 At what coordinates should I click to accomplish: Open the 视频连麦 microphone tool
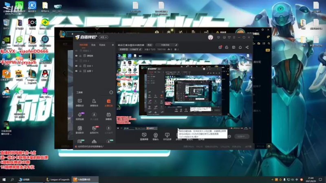click(79, 116)
